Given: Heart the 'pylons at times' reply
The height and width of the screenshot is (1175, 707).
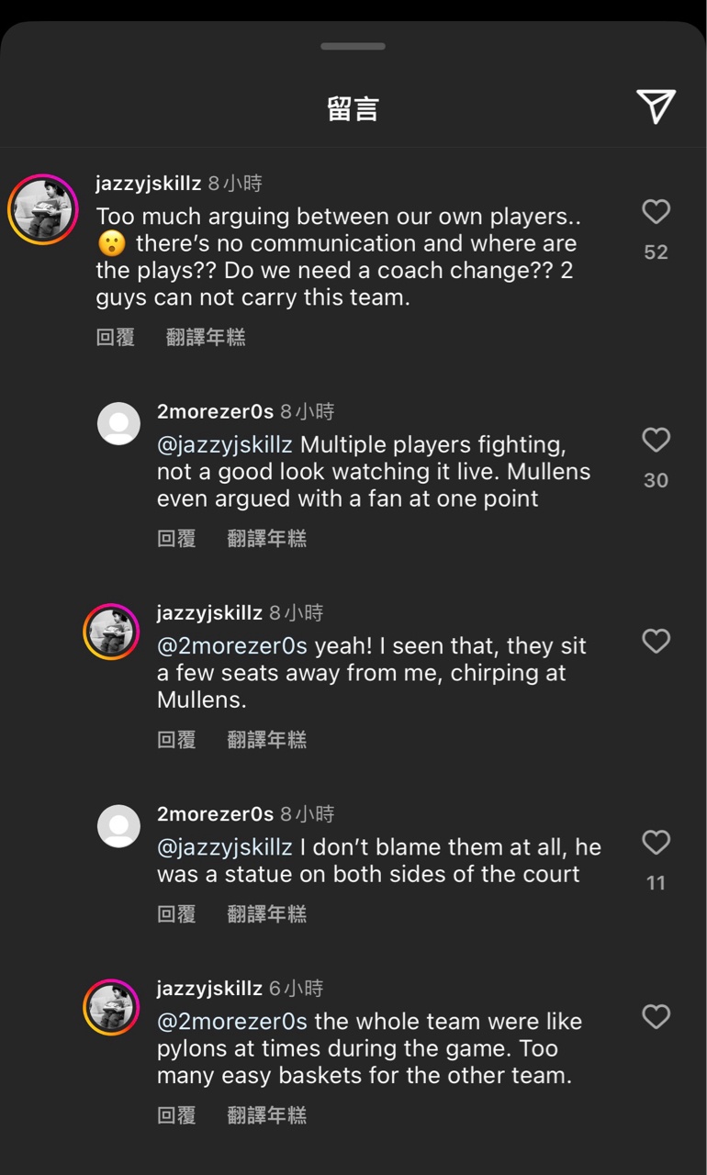Looking at the screenshot, I should 656,1016.
